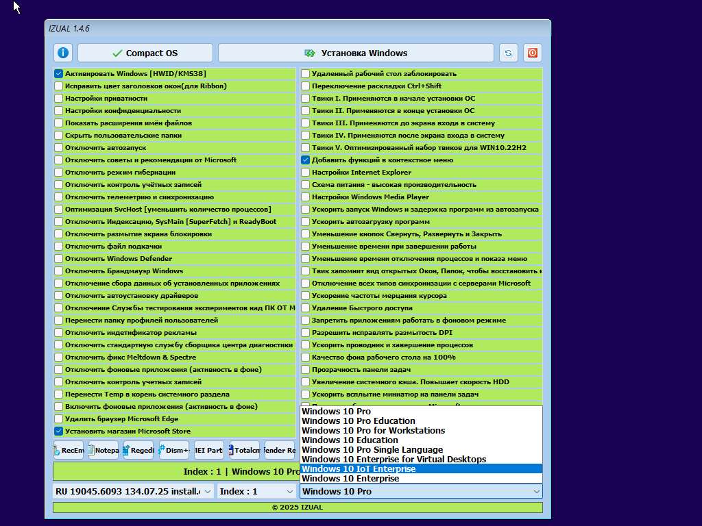Enable Прозрачность панели задач checkbox
Viewport: 702px width, 526px height.
305,369
